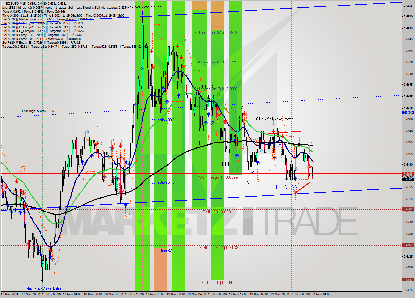Click the 'Sell correction 87.5 | 0.6873' label
The width and height of the screenshot is (415, 298).
[216, 33]
